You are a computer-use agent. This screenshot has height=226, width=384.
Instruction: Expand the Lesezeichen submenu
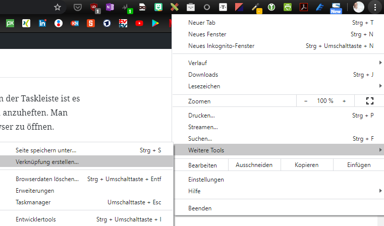[x=278, y=86]
